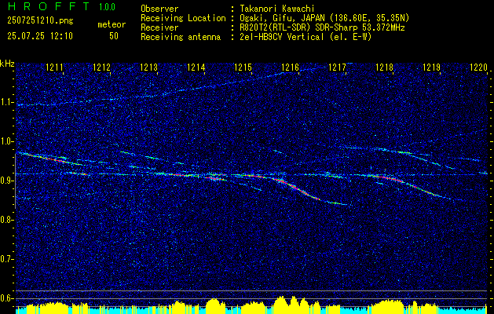Click the 1219 time marker
This screenshot has width=494, height=314.
(432, 68)
